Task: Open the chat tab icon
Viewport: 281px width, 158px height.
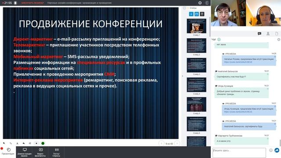Action: pyautogui.click(x=259, y=34)
